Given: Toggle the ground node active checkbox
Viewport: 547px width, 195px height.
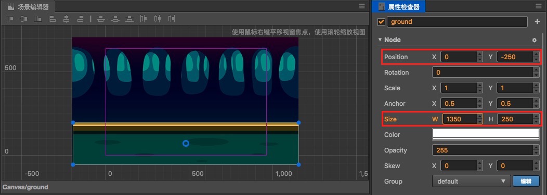Looking at the screenshot, I should pos(381,22).
